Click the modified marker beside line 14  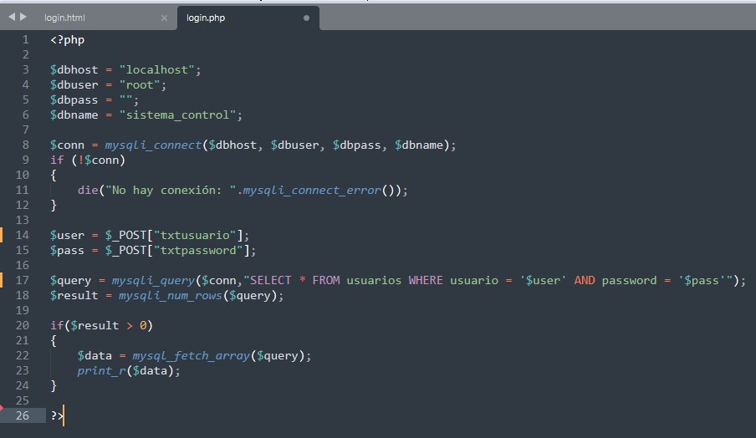pyautogui.click(x=2, y=235)
